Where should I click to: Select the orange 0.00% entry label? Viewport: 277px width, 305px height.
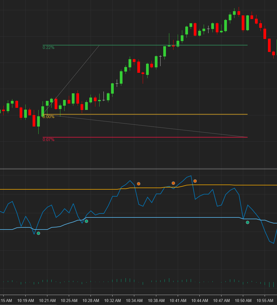48,117
